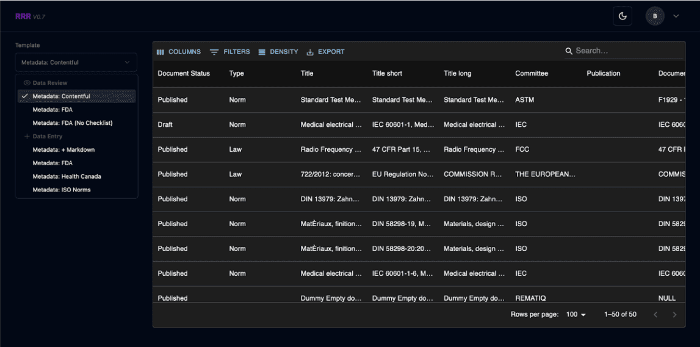
Task: Go to next page arrow
Action: [x=674, y=315]
